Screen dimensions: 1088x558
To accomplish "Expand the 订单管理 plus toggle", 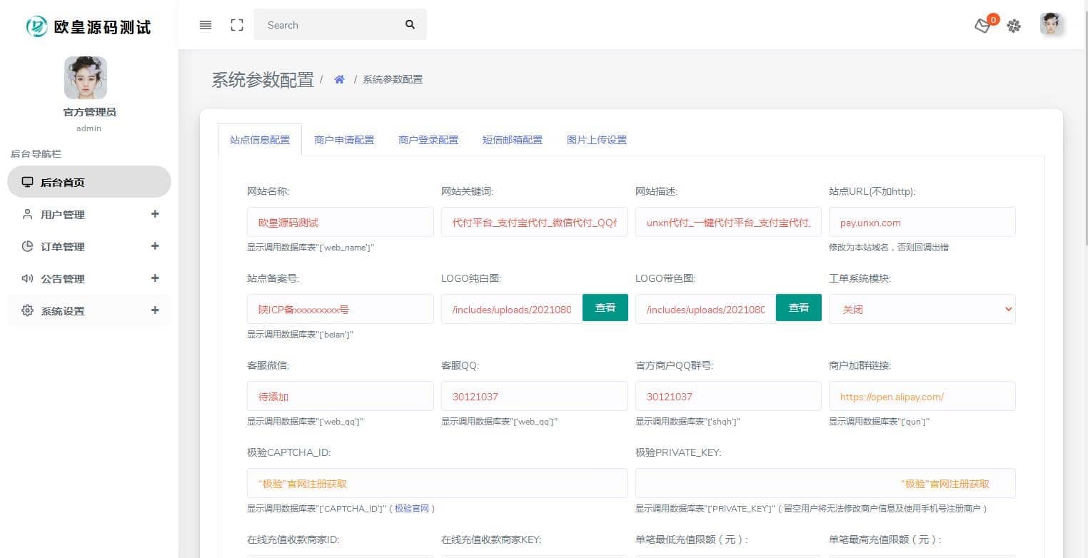I will coord(155,246).
